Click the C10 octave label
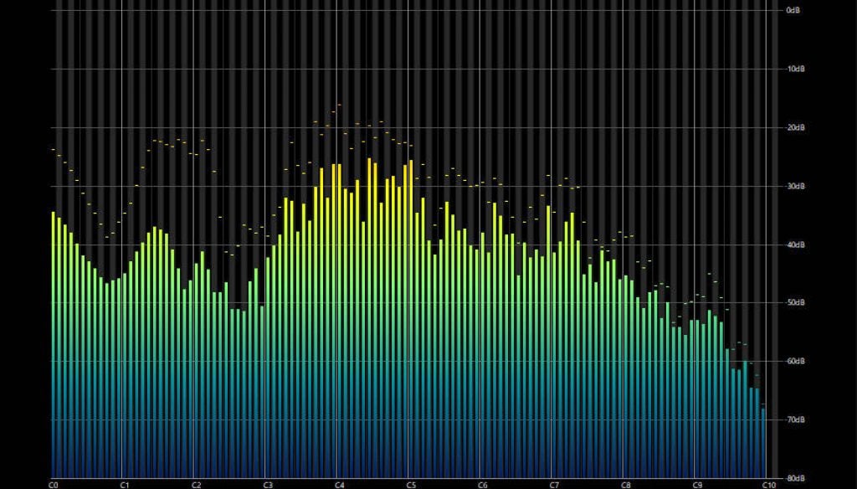 [x=767, y=483]
